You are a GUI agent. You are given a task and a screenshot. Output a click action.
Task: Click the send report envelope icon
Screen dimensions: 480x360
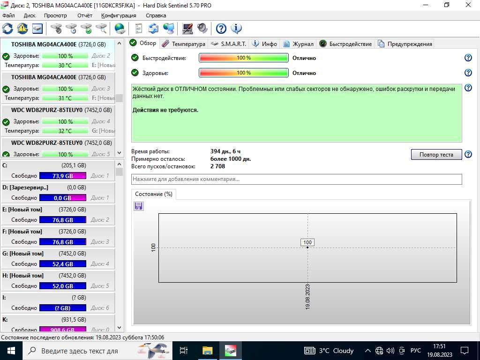(x=153, y=29)
